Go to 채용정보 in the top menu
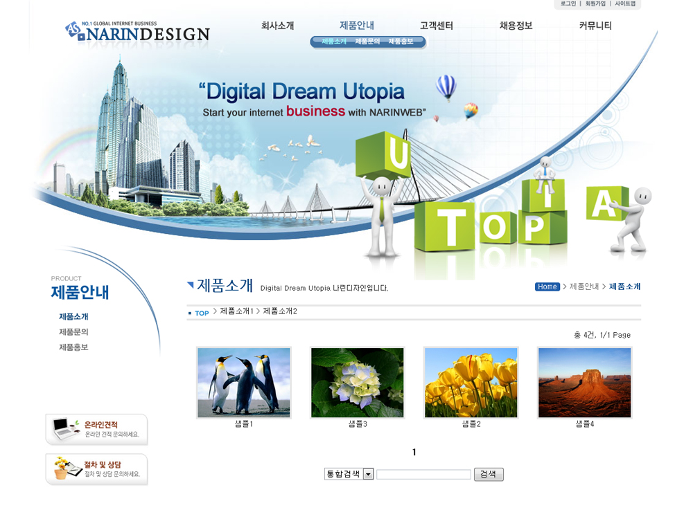The height and width of the screenshot is (519, 693). point(516,26)
